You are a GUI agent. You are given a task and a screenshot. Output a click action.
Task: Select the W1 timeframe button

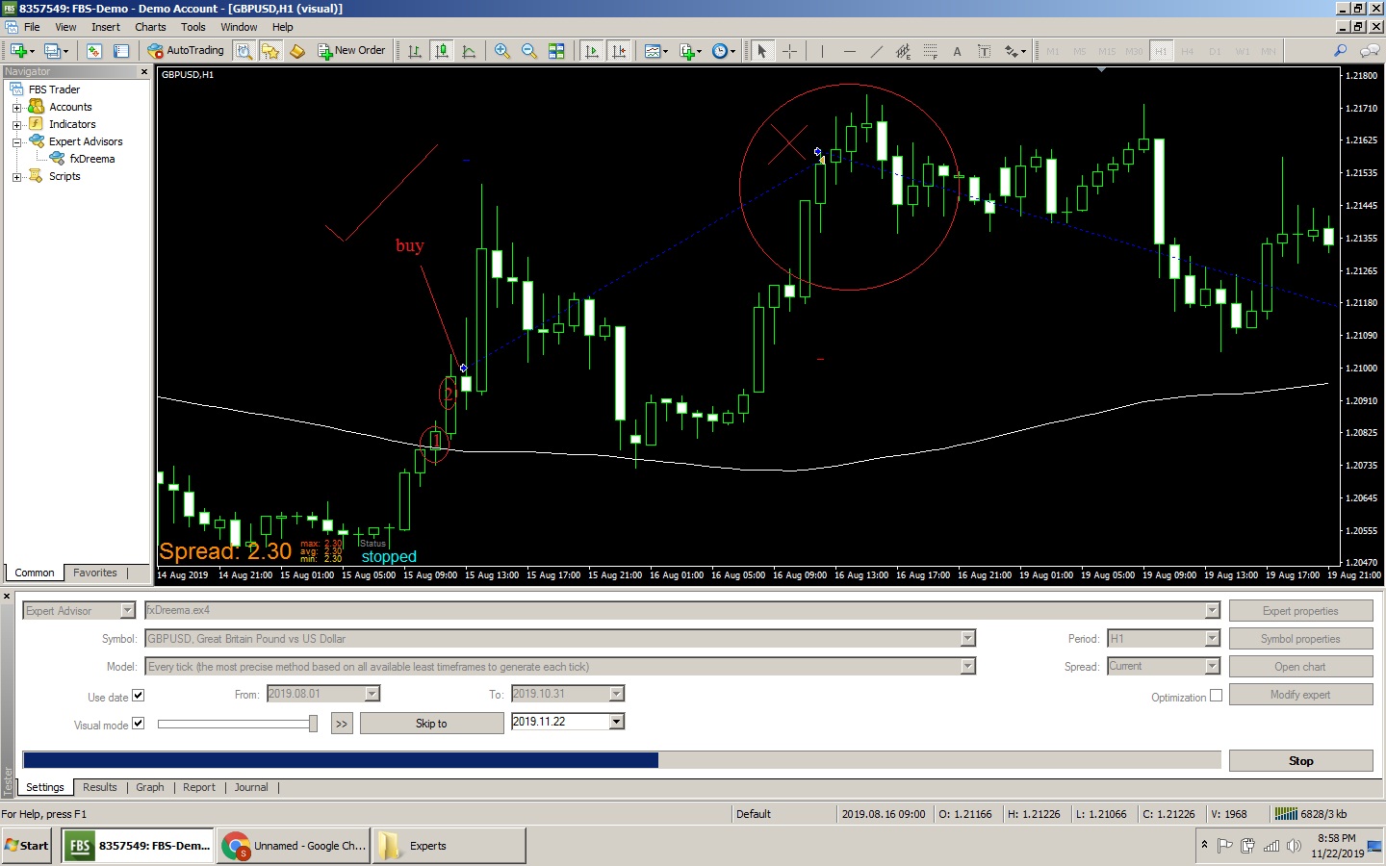[x=1243, y=51]
